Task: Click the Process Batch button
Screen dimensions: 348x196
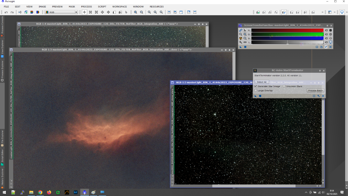Action: pyautogui.click(x=315, y=91)
